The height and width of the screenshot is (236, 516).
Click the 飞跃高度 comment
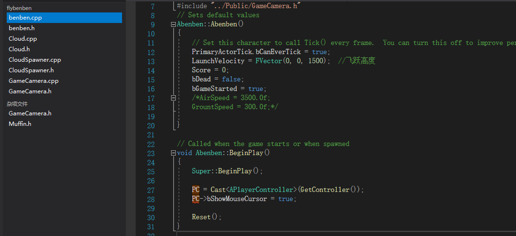(x=356, y=61)
